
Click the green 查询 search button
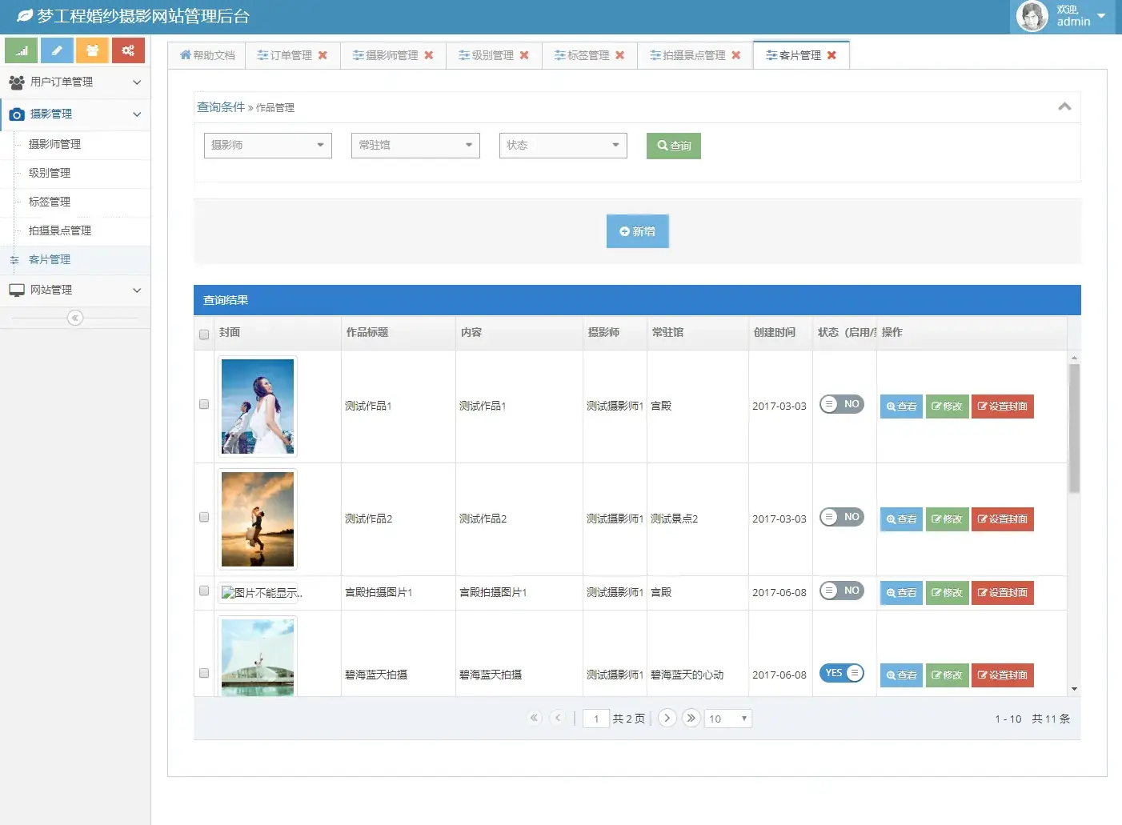point(673,146)
